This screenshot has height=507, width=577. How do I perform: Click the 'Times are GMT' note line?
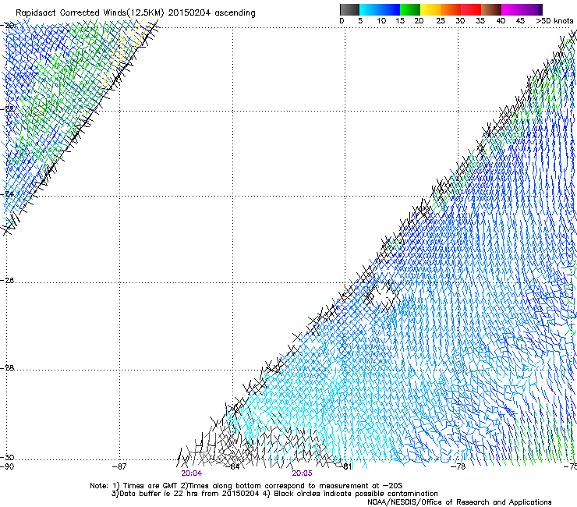[x=246, y=486]
